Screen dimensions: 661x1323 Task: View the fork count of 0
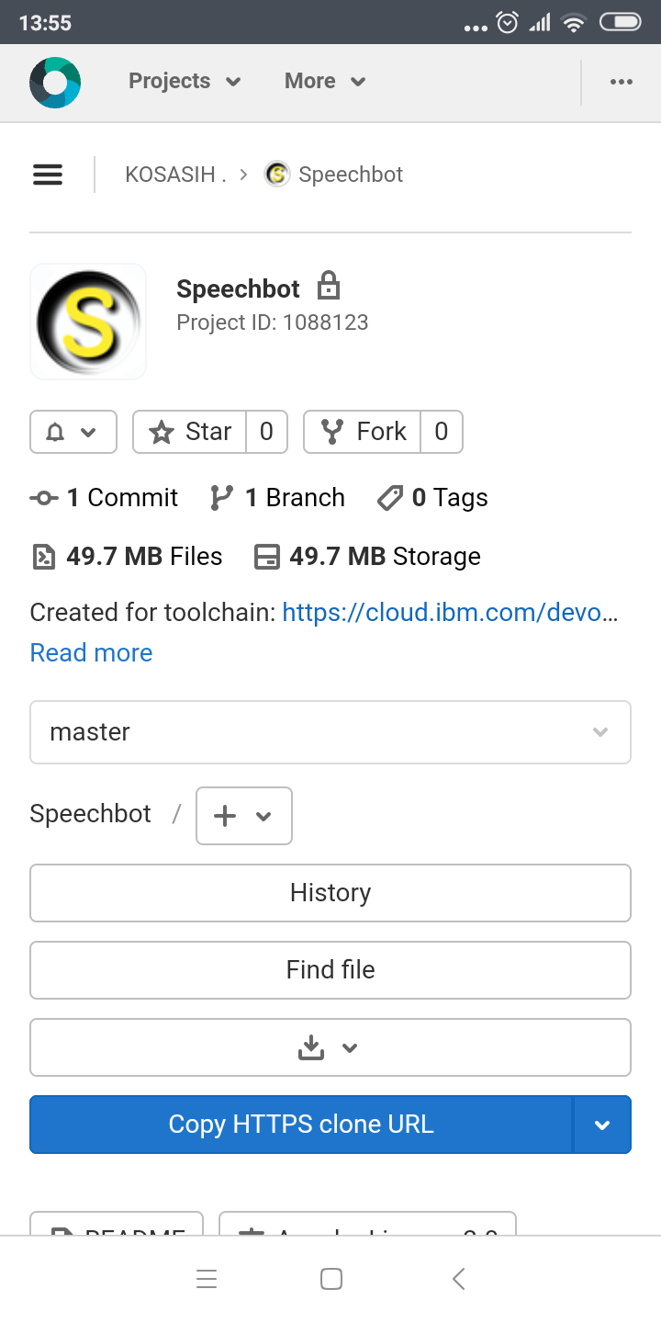pos(442,432)
